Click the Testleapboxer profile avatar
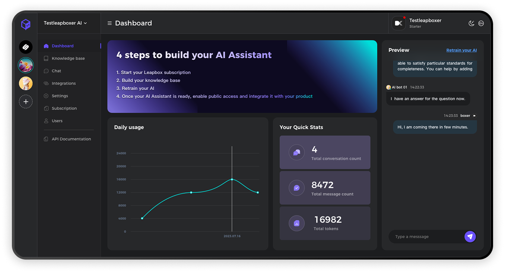 pos(398,23)
